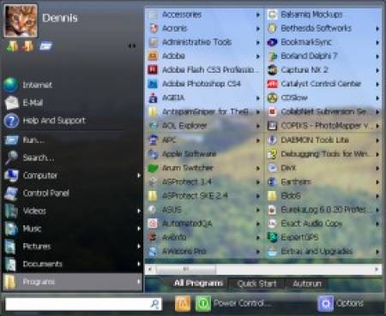Open the Control Panel icon
Viewport: 386px width, 316px height.
(11, 194)
